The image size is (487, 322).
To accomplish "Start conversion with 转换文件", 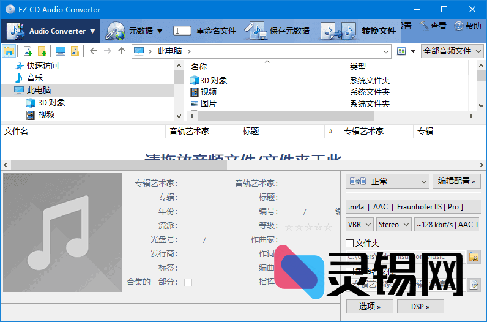I will pos(358,31).
